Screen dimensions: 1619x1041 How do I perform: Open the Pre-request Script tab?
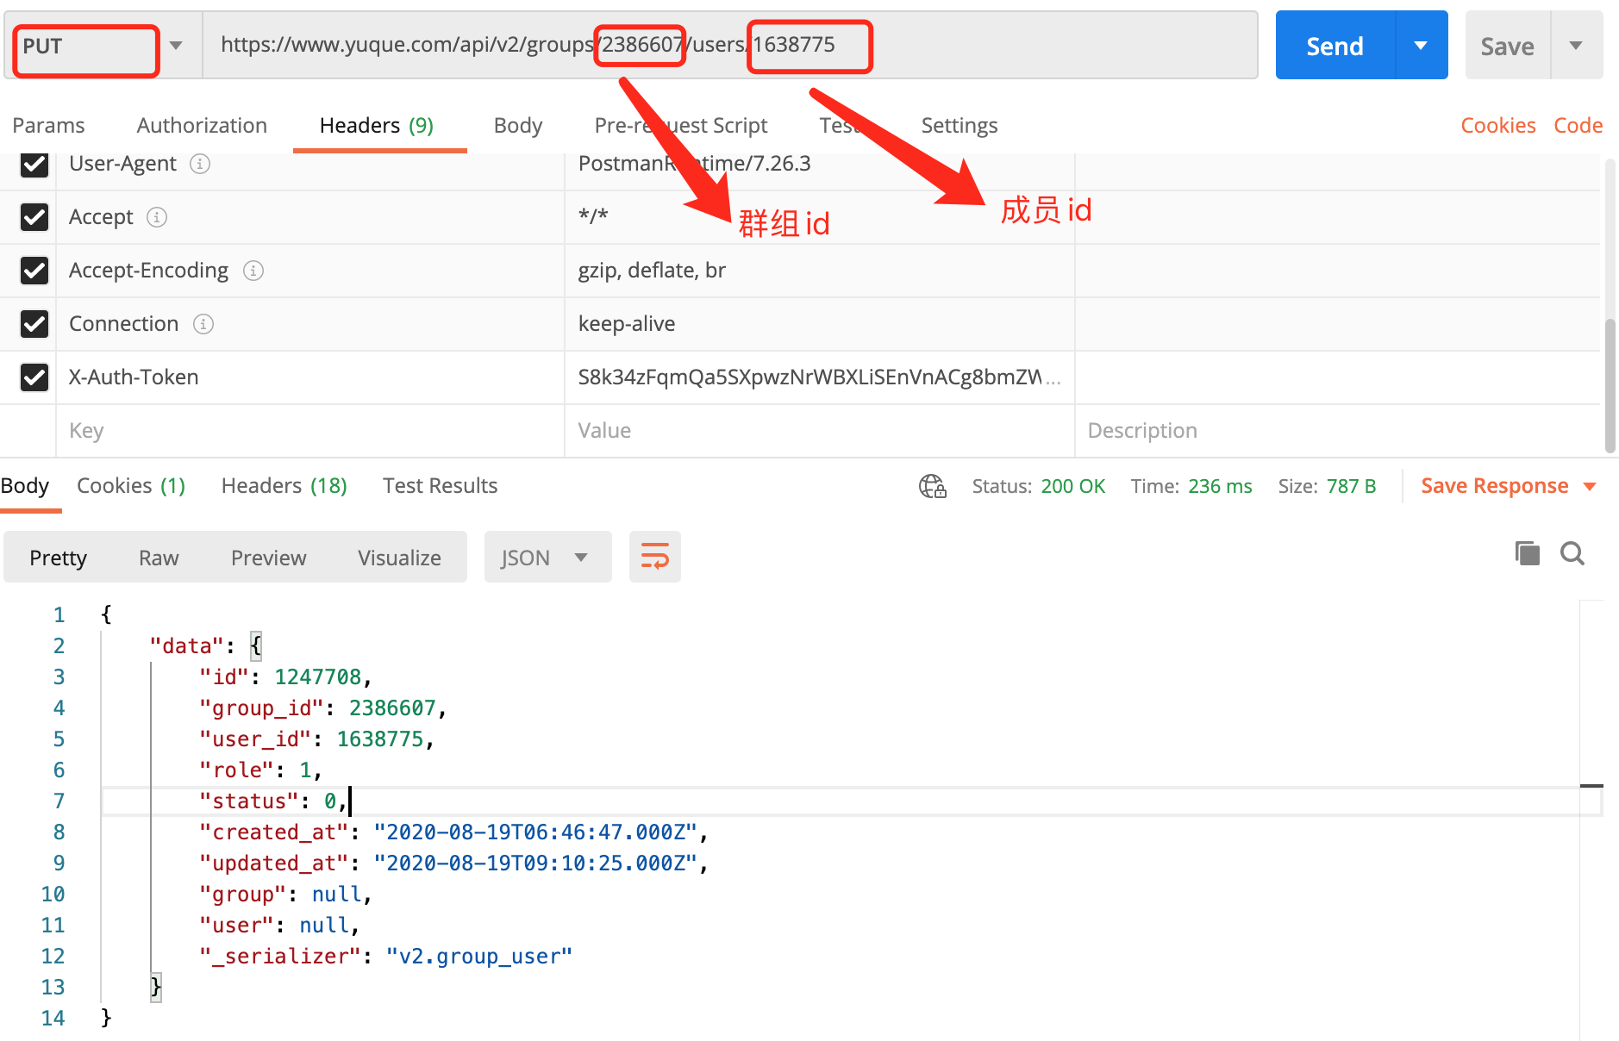pos(681,126)
